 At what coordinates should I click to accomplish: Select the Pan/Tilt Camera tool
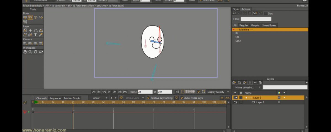pos(41,43)
